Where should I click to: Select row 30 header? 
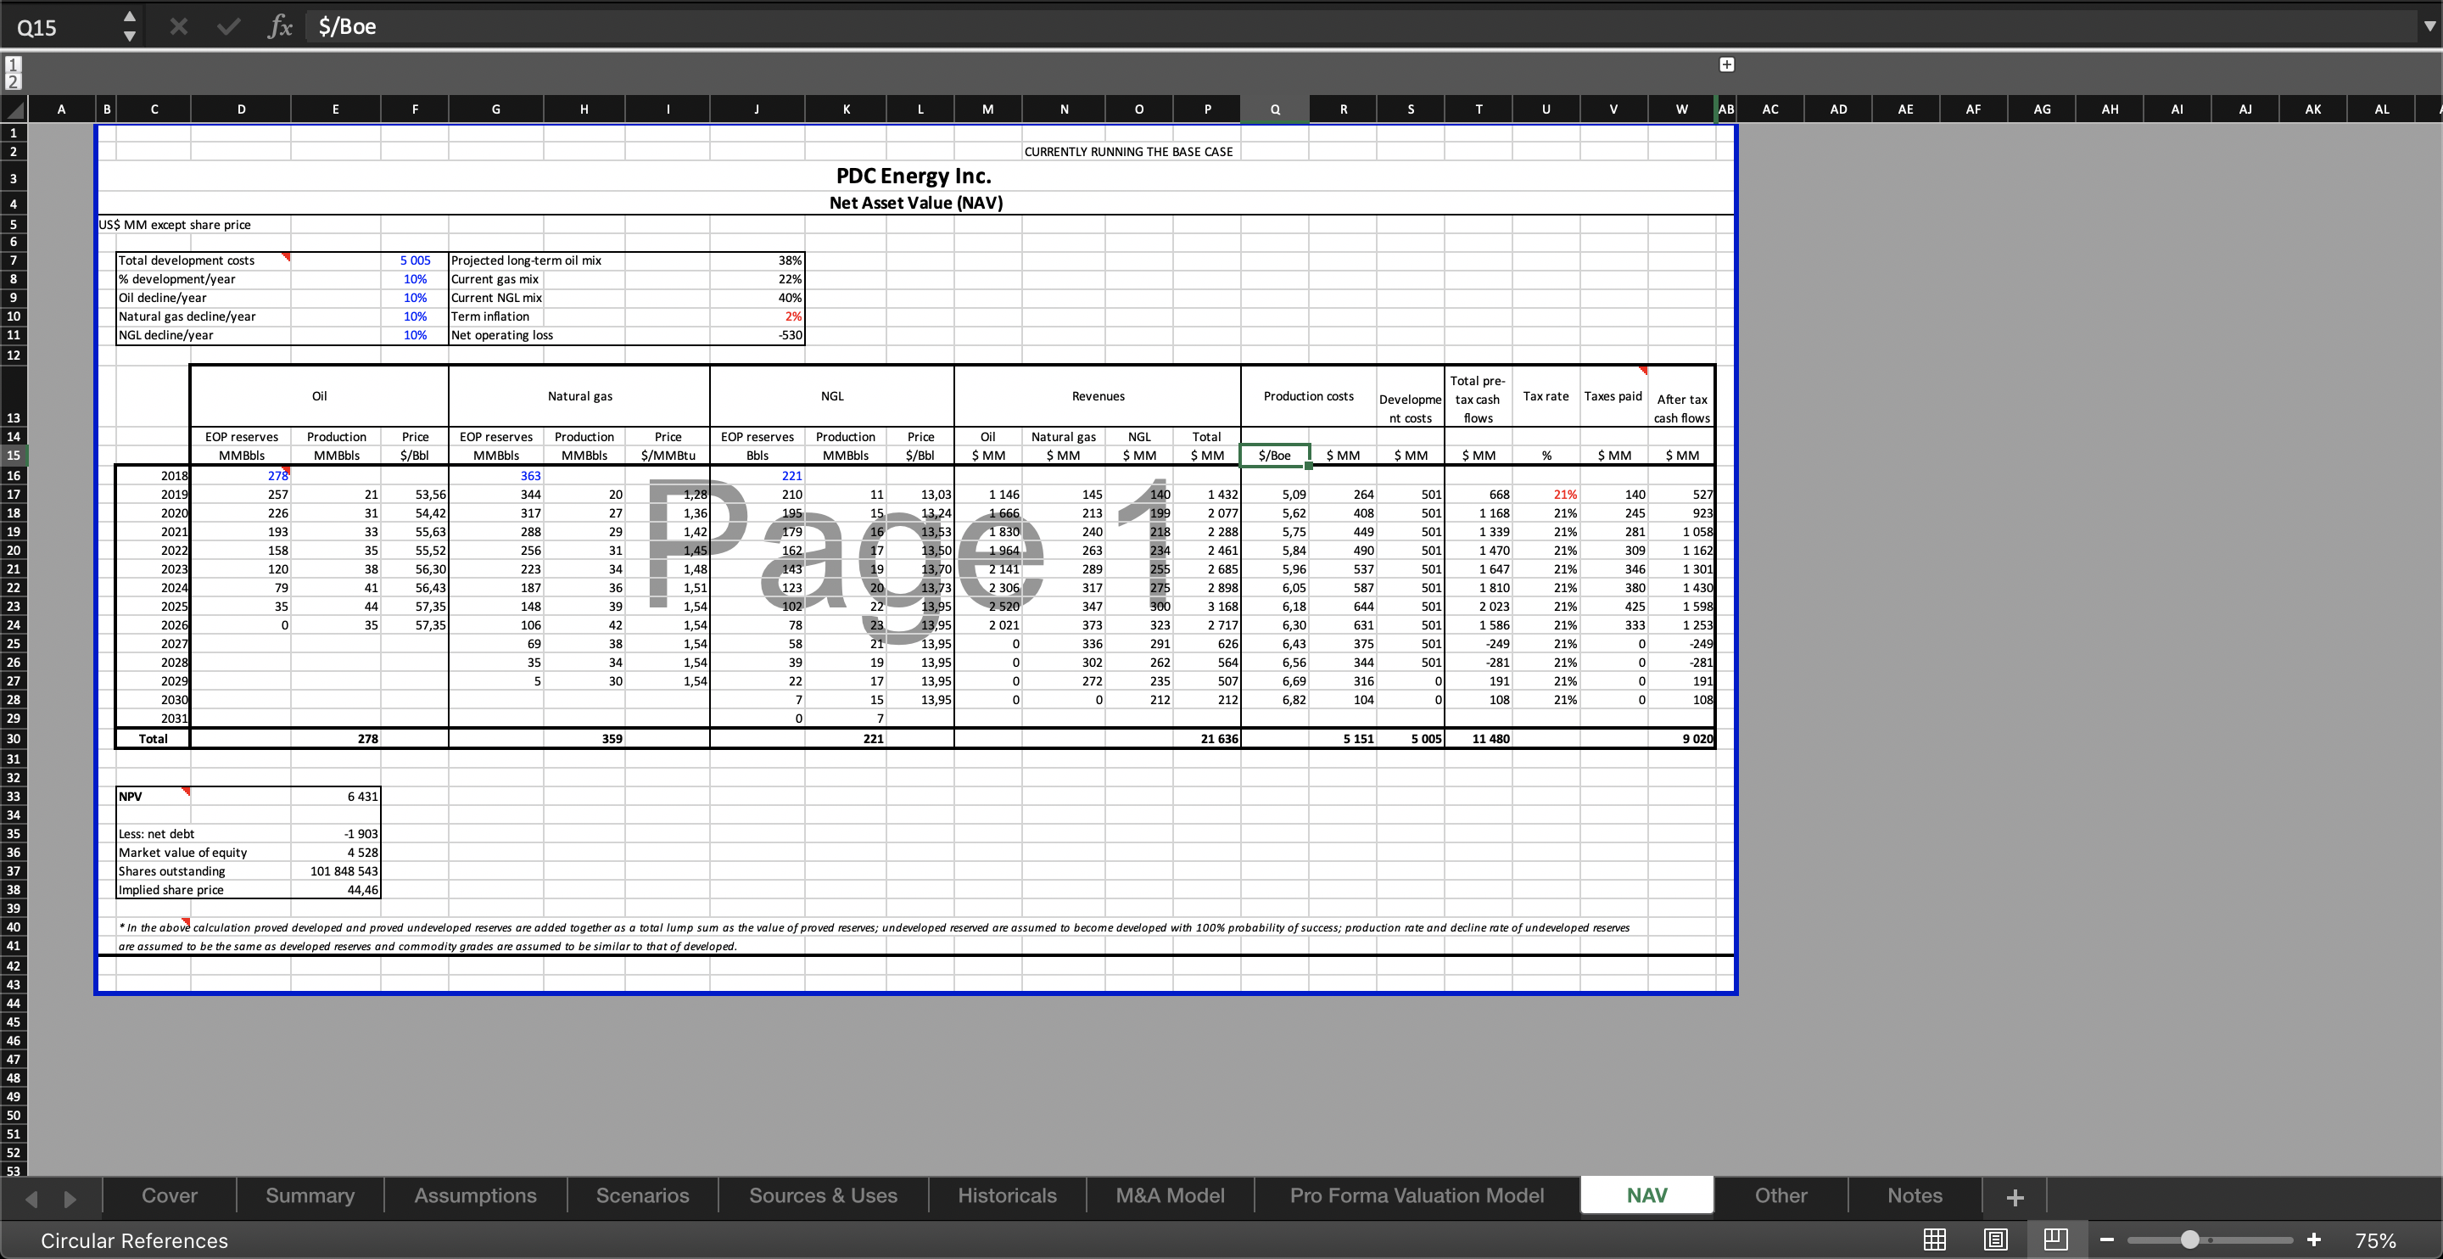(x=14, y=739)
